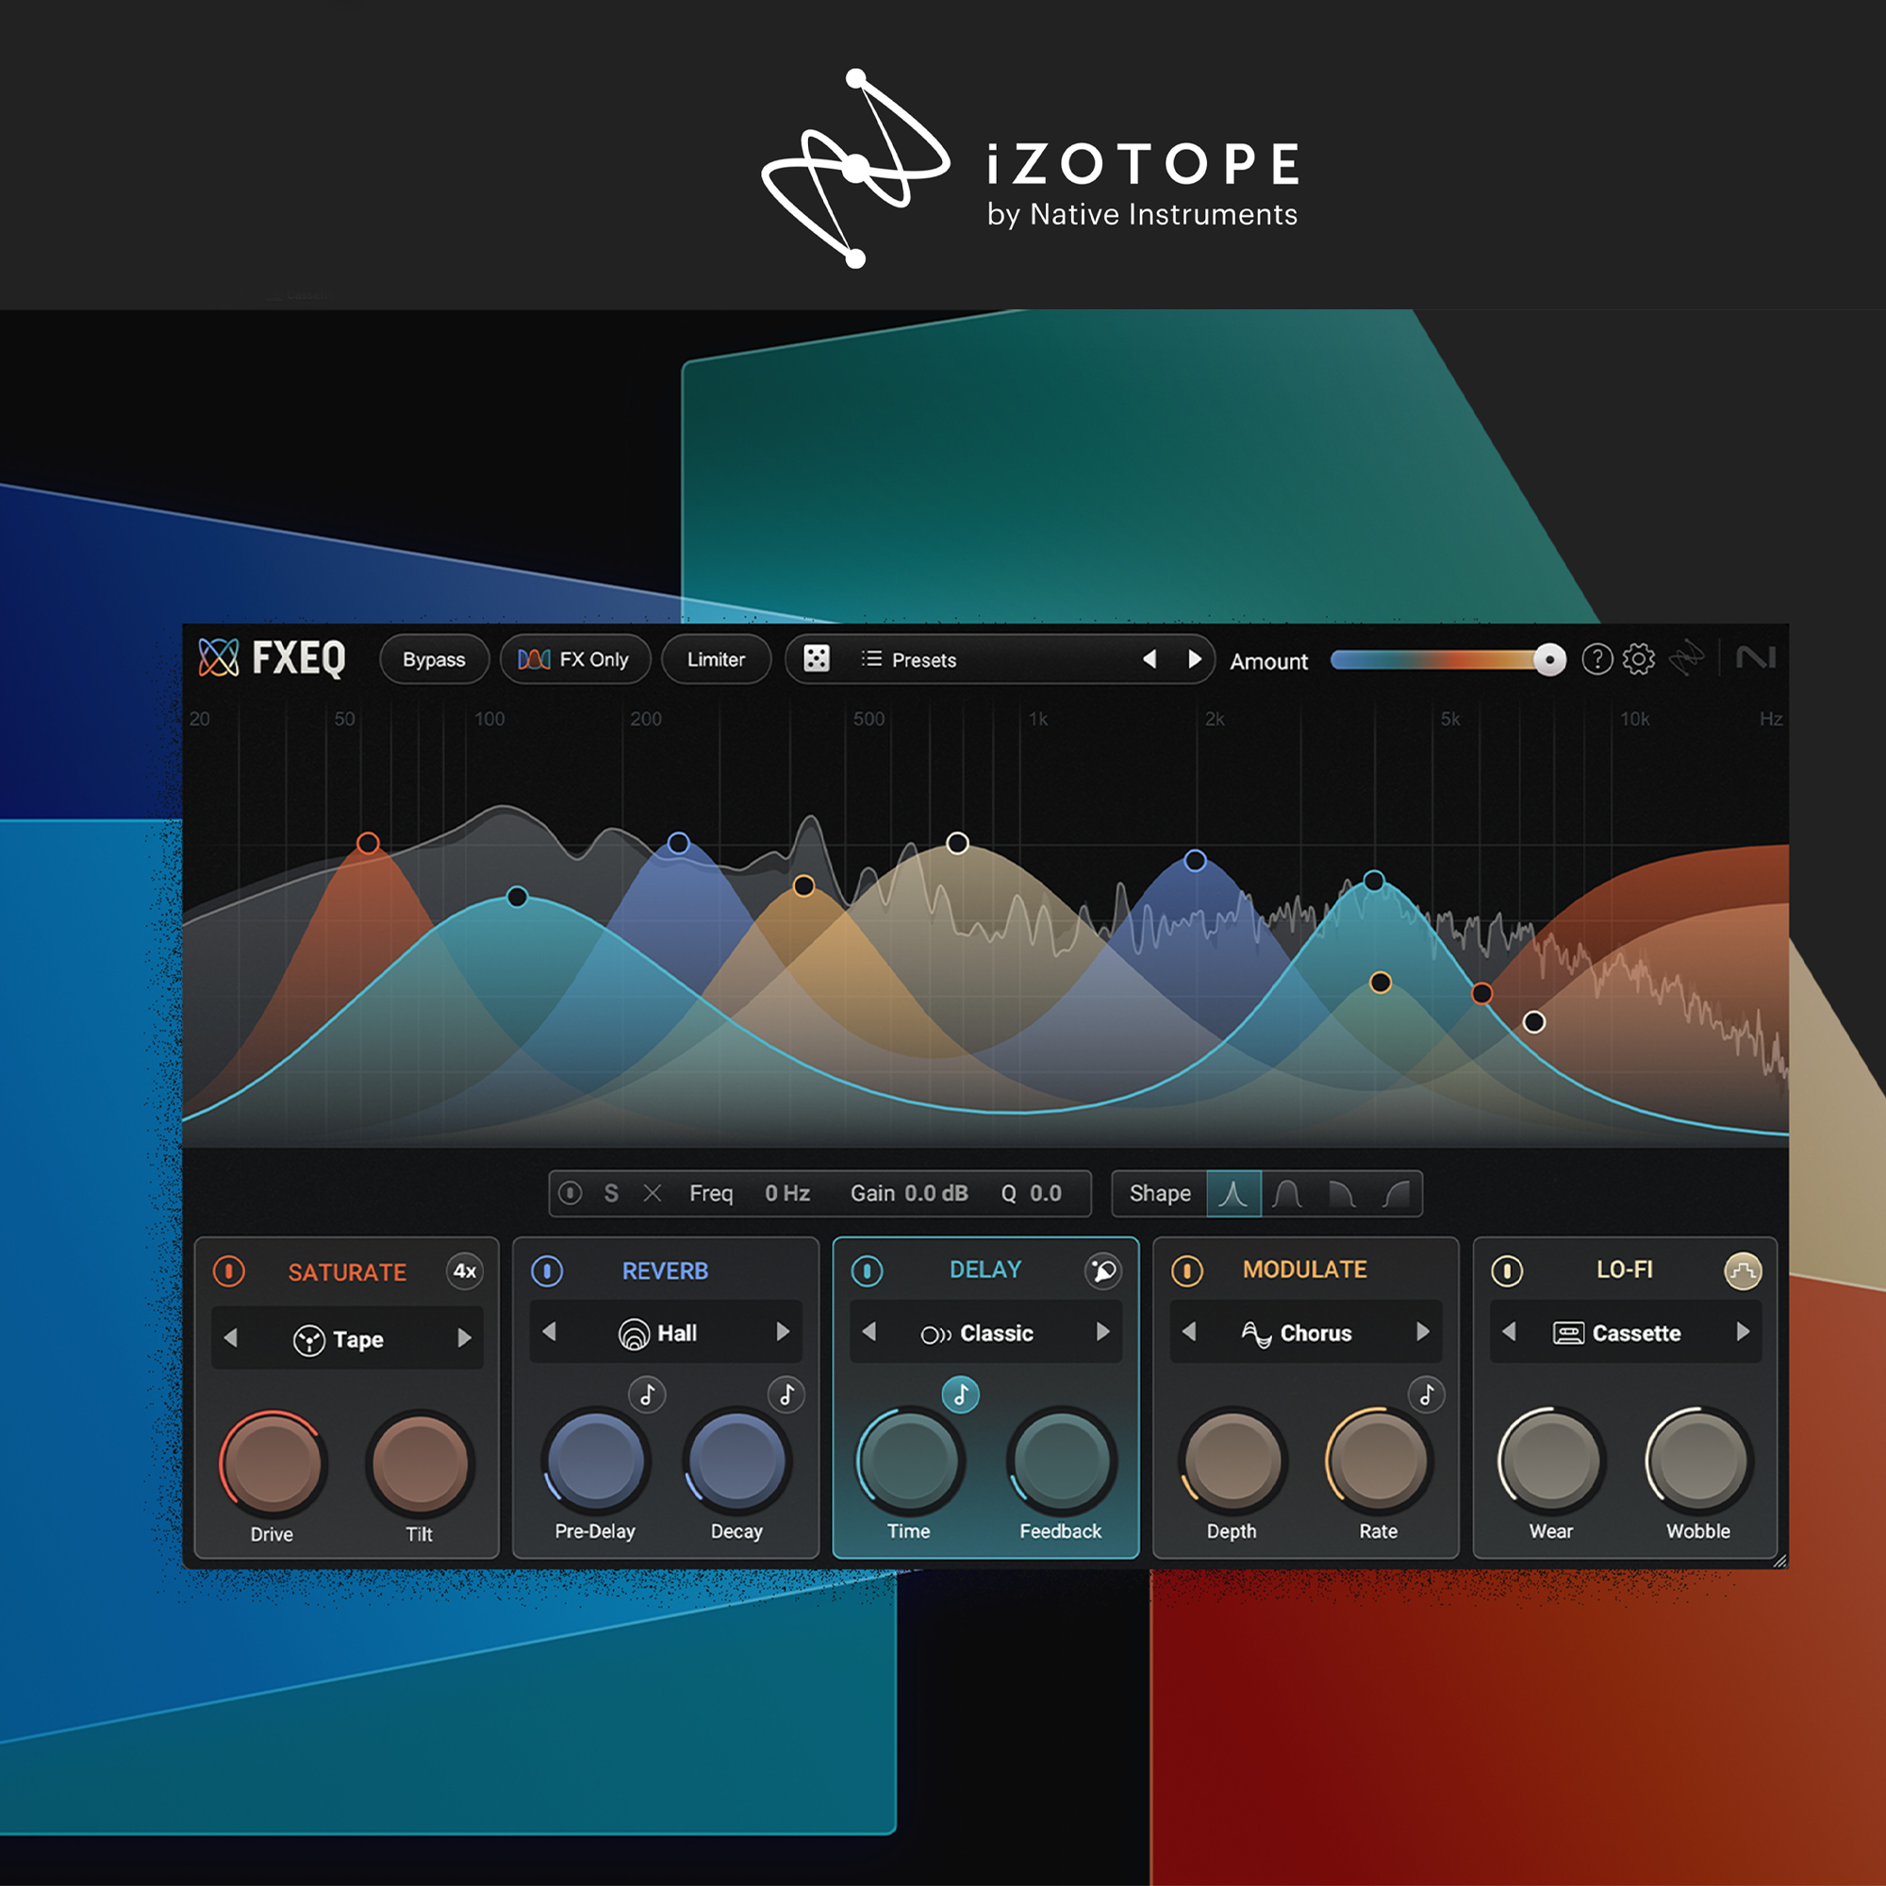Select the bell curve shape icon
Viewport: 1886px width, 1886px height.
tap(1286, 1193)
